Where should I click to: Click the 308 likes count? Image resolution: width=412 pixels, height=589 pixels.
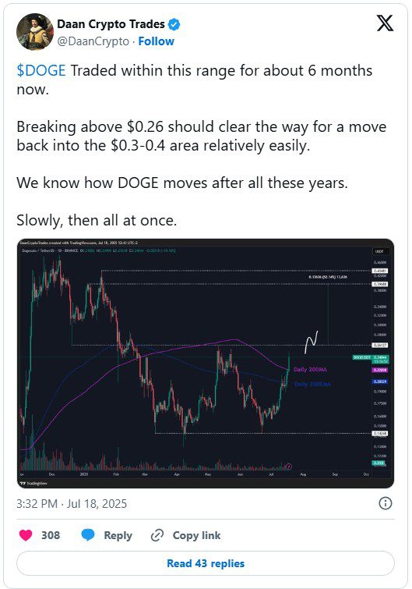click(51, 535)
